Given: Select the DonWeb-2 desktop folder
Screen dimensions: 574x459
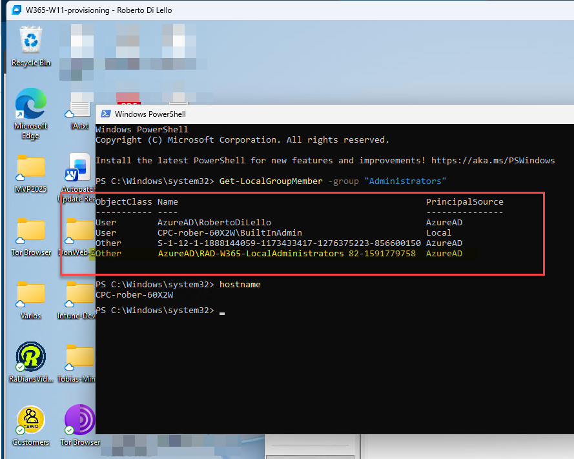Looking at the screenshot, I should (79, 231).
